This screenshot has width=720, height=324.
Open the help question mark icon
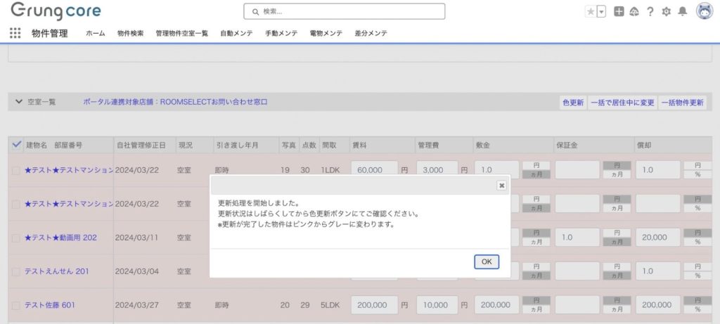coord(650,11)
